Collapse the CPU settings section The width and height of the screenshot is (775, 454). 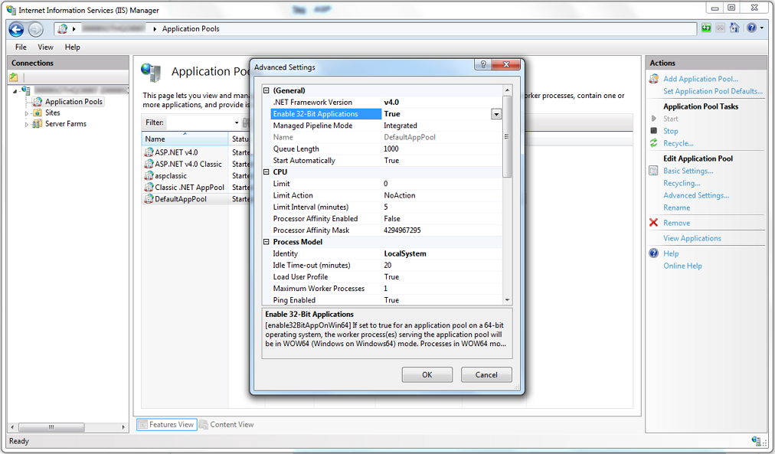coord(267,172)
